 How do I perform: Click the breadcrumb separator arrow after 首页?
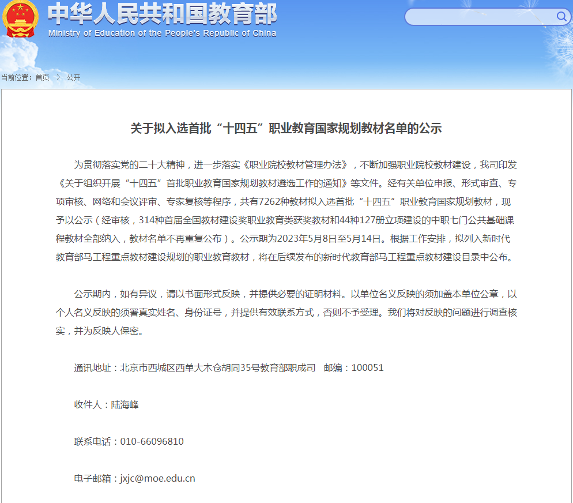(58, 77)
